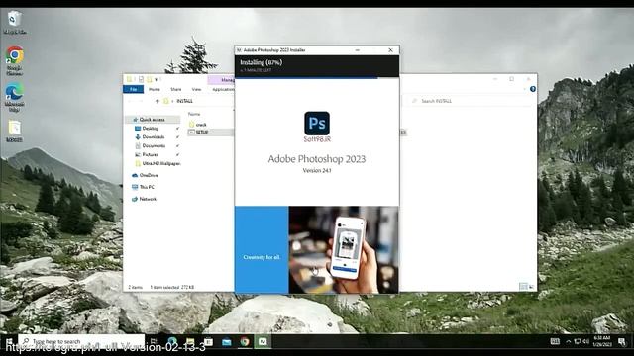Click the Search INSTALL box
The width and height of the screenshot is (634, 356).
tap(469, 101)
